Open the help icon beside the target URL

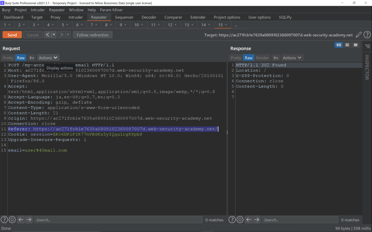pyautogui.click(x=367, y=35)
